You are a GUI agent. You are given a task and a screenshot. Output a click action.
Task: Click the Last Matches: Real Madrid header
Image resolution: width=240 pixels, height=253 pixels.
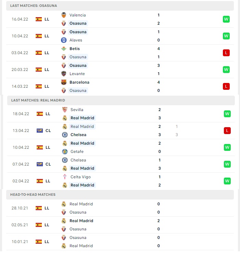121,100
